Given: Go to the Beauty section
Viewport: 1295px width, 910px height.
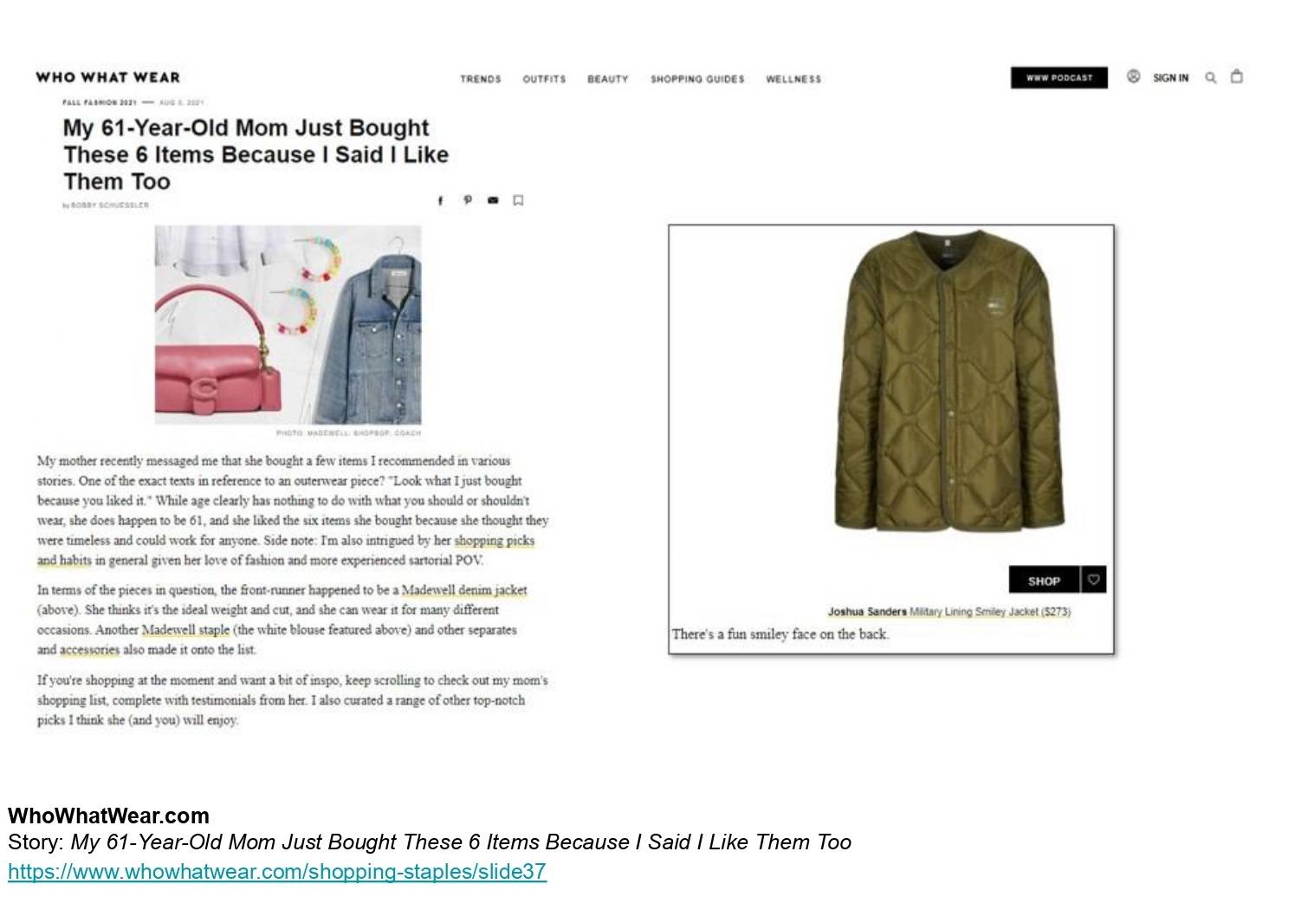Looking at the screenshot, I should (x=608, y=79).
